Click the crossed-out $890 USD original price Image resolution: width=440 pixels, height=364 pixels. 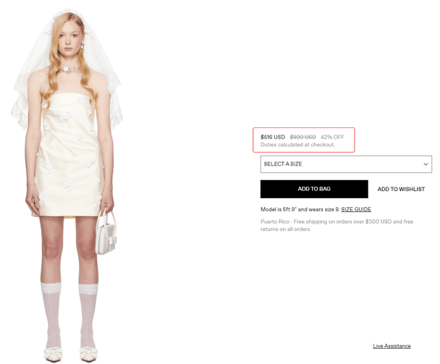(302, 137)
